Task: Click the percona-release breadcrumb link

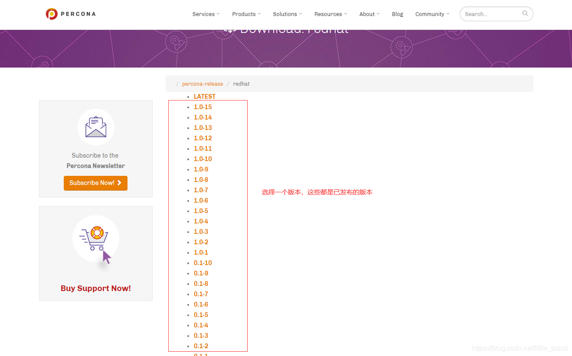Action: pos(203,84)
